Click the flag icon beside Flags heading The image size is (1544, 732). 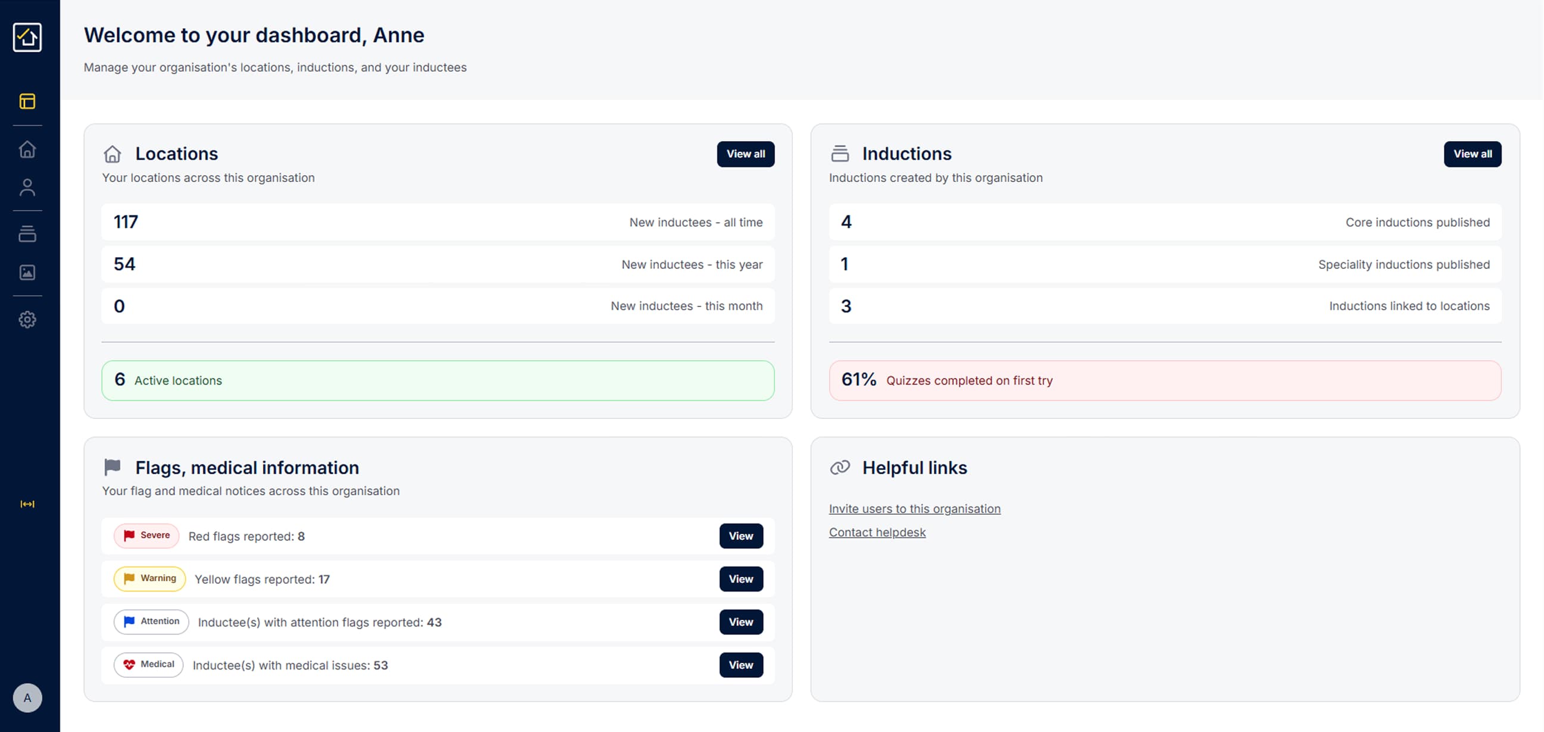pos(112,467)
